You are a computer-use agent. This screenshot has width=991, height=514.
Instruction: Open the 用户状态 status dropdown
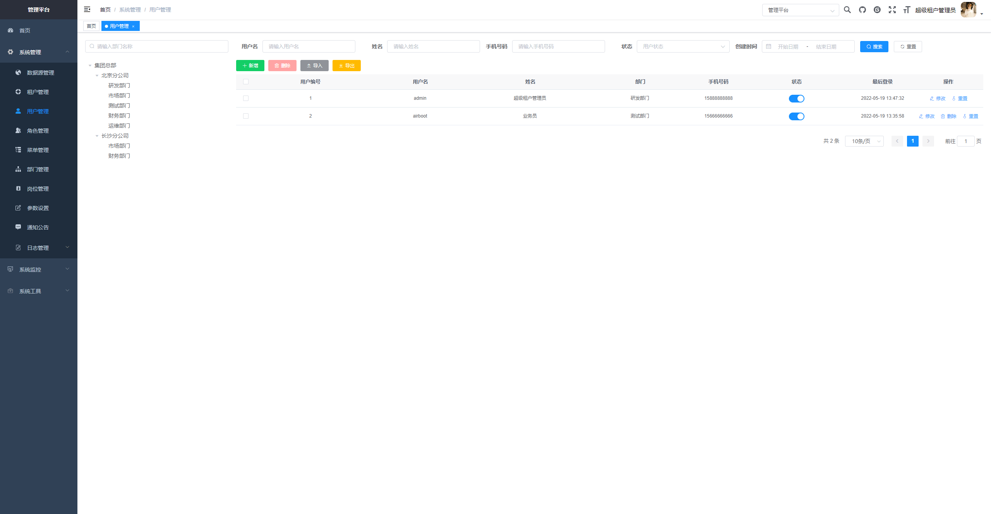683,46
